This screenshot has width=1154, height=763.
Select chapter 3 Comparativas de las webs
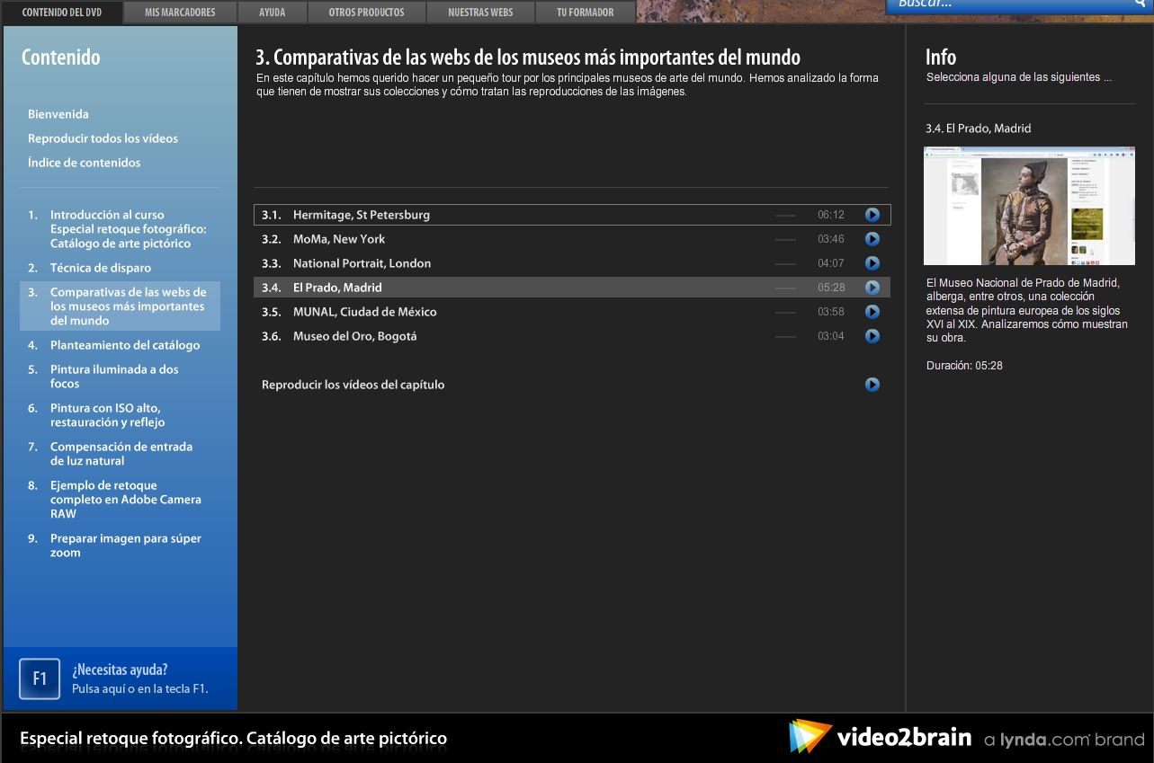click(120, 306)
